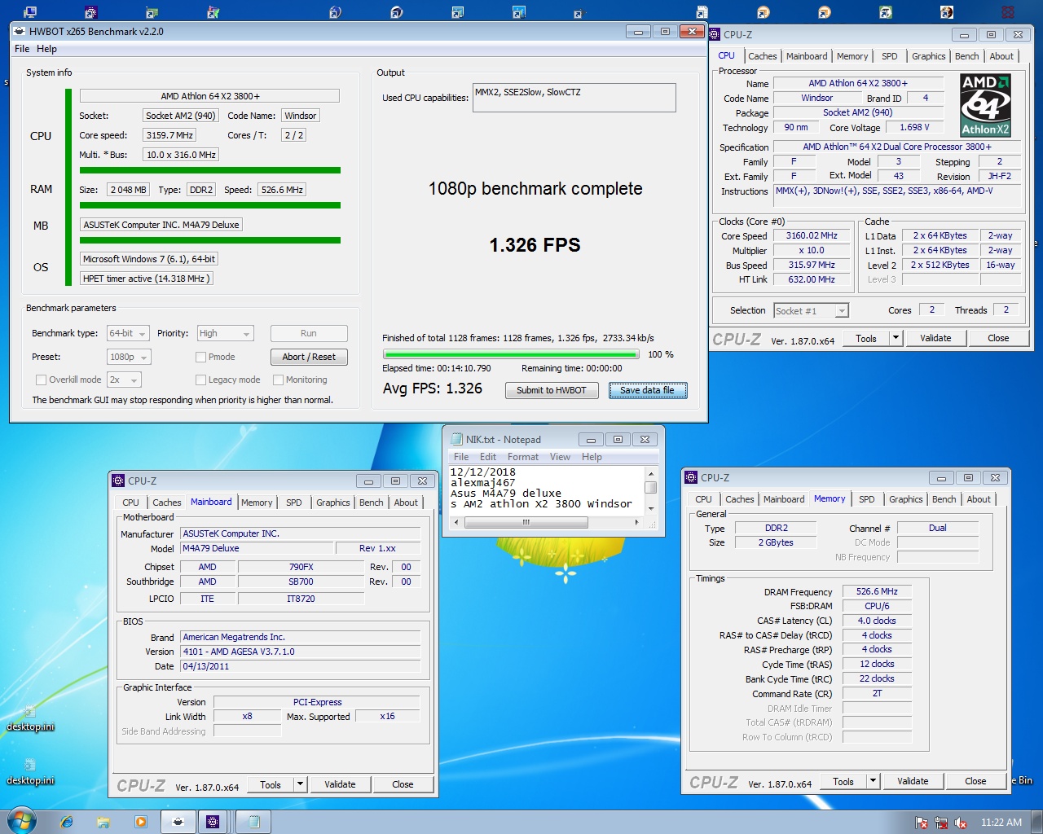Open Graphics tab in CPU-Z Memory window

coord(906,499)
